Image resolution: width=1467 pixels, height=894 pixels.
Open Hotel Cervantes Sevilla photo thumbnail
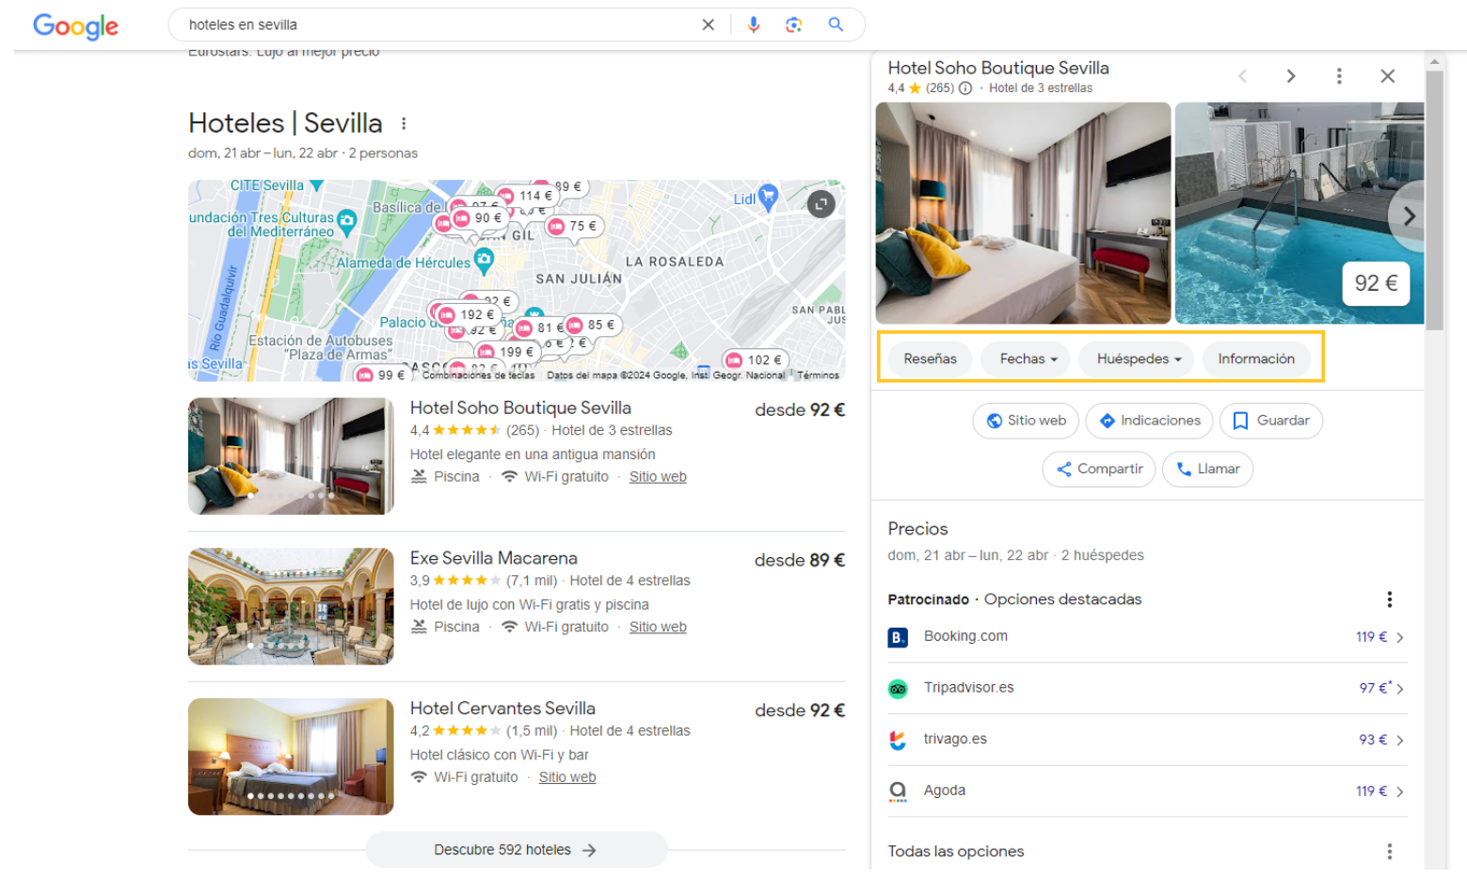(291, 757)
